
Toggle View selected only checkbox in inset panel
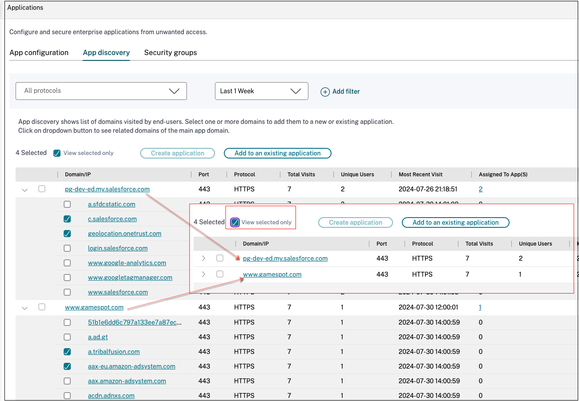[235, 222]
